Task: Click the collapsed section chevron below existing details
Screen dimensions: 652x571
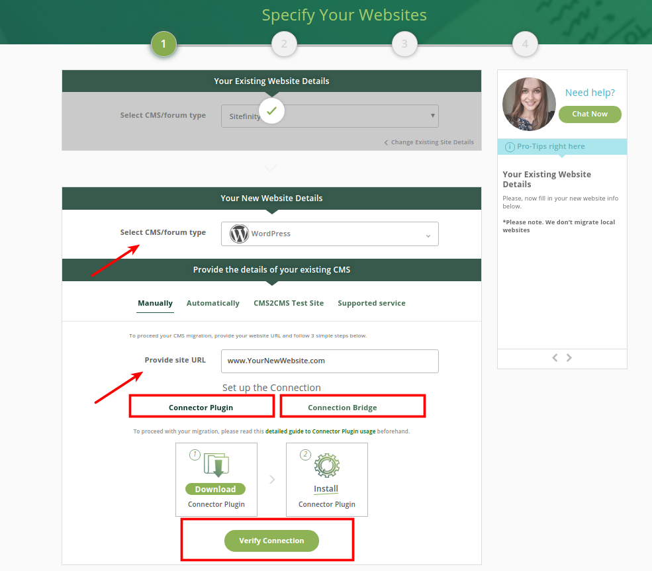Action: tap(271, 168)
